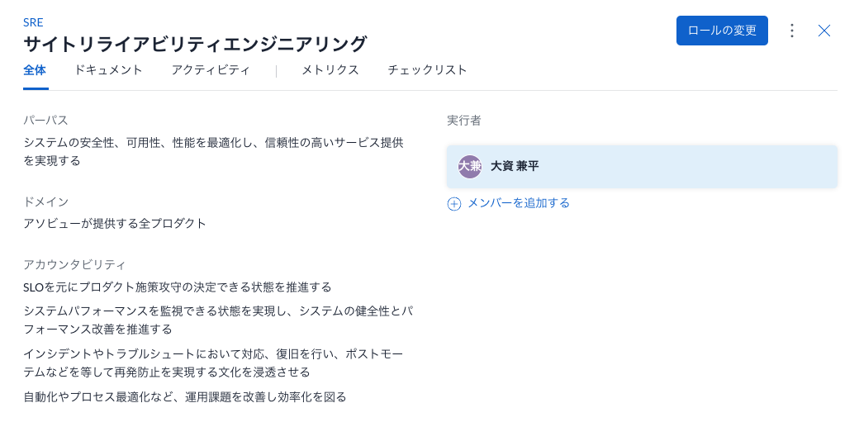Click the メンバーを追加する link
Image resolution: width=859 pixels, height=422 pixels.
pyautogui.click(x=518, y=203)
